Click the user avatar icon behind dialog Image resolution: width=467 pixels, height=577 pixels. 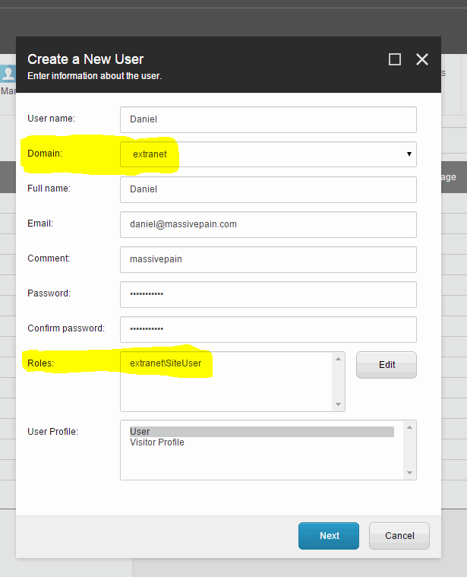click(8, 74)
